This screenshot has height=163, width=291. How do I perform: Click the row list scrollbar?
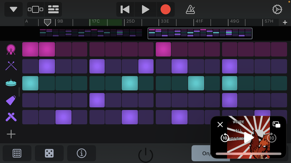(x=19, y=92)
